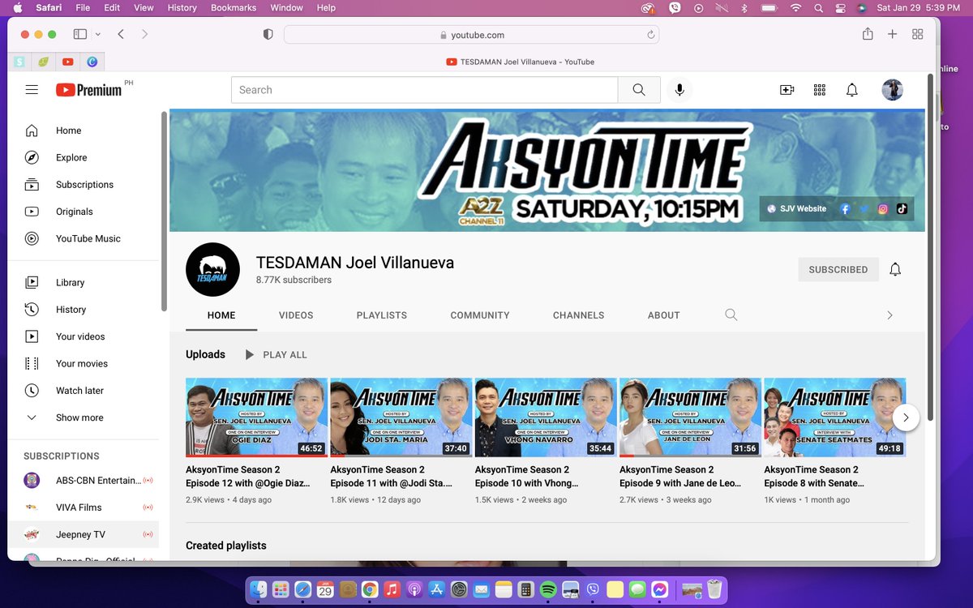Click the channel search magnifier icon

[731, 315]
